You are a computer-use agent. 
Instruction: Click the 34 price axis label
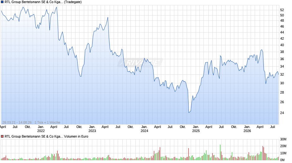tap(282, 67)
